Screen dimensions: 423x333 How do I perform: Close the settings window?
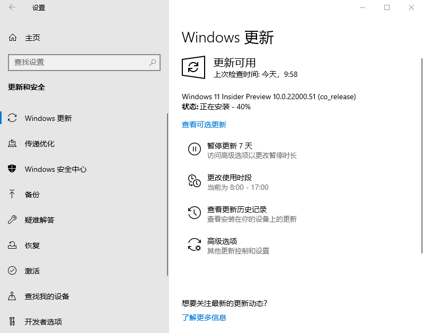pyautogui.click(x=411, y=7)
